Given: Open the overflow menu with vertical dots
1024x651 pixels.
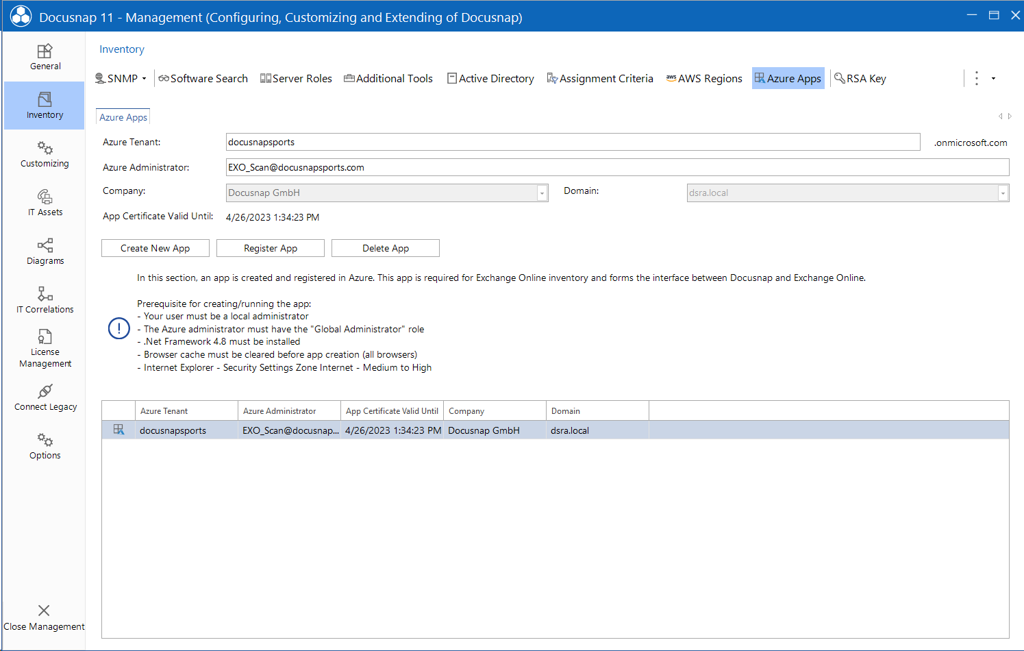Looking at the screenshot, I should coord(976,78).
